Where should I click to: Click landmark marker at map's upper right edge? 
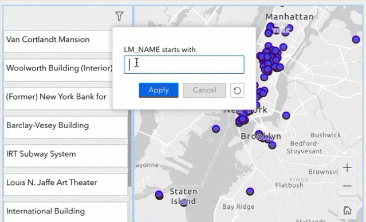(x=356, y=39)
